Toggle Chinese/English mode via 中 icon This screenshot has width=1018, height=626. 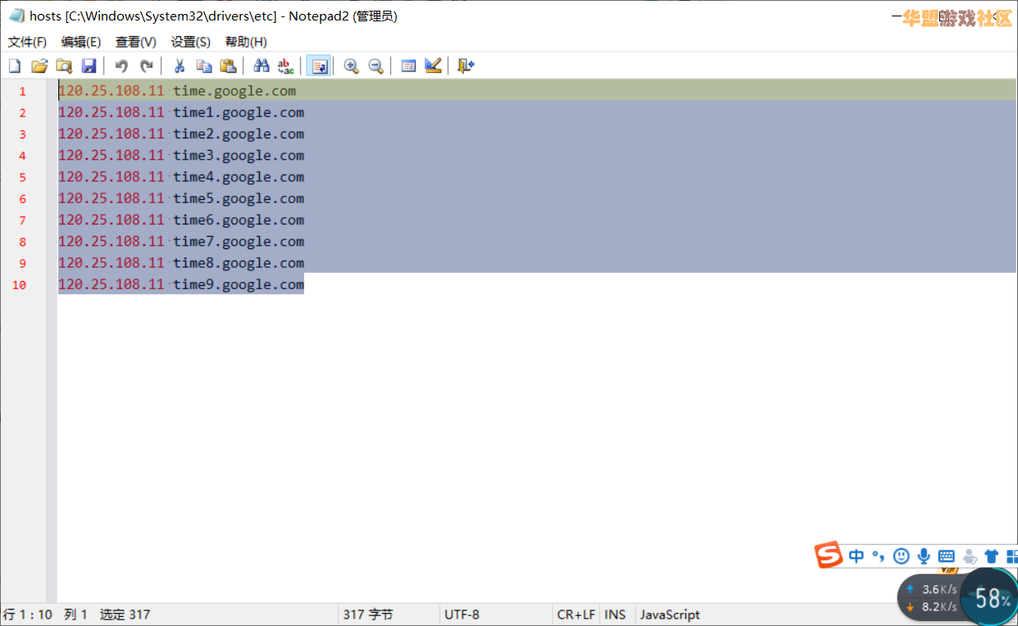click(857, 556)
